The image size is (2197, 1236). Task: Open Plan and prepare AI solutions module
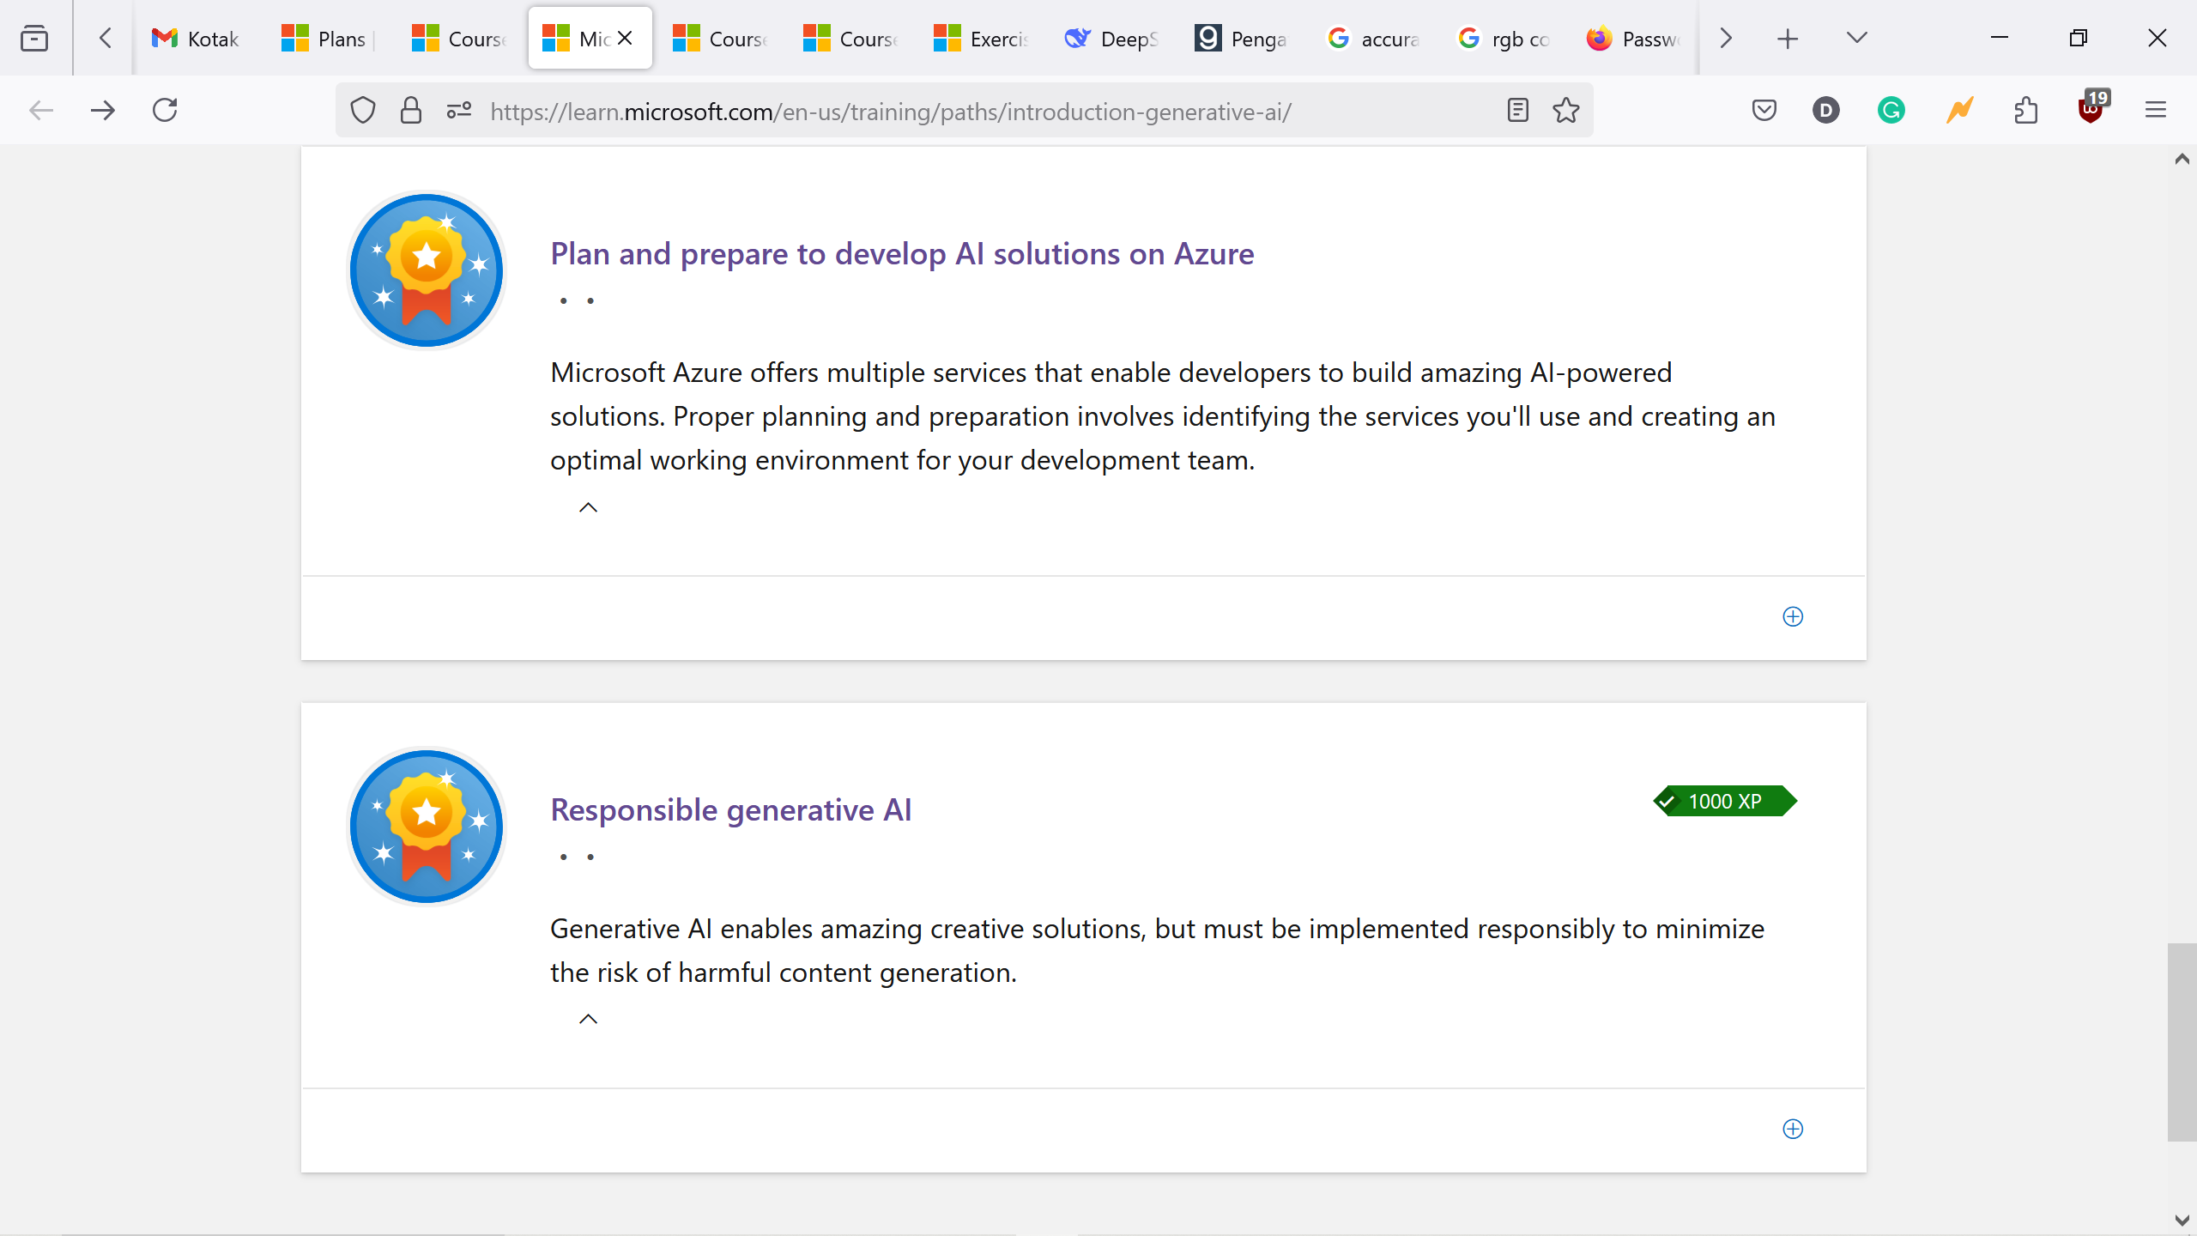point(902,254)
